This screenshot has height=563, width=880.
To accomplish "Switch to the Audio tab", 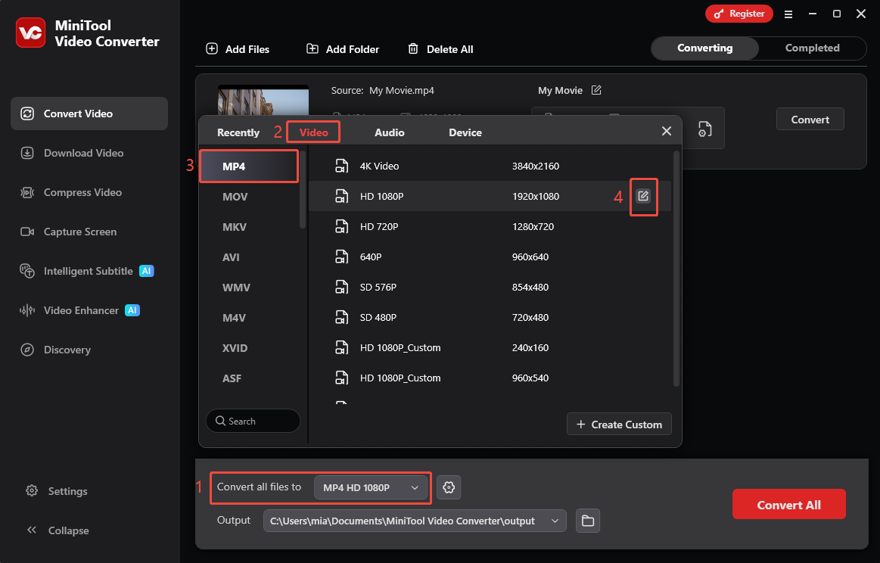I will pyautogui.click(x=390, y=132).
